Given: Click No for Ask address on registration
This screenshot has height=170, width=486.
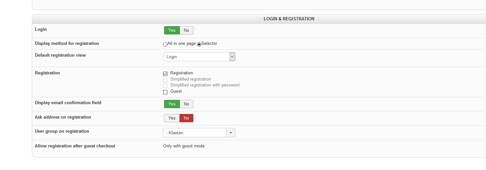Looking at the screenshot, I should [186, 118].
